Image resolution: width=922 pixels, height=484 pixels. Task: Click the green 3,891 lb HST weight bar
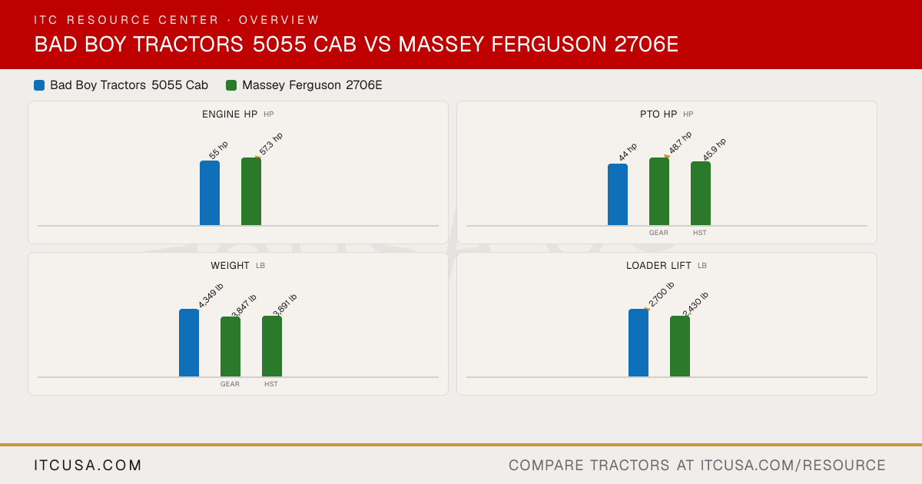pyautogui.click(x=272, y=346)
